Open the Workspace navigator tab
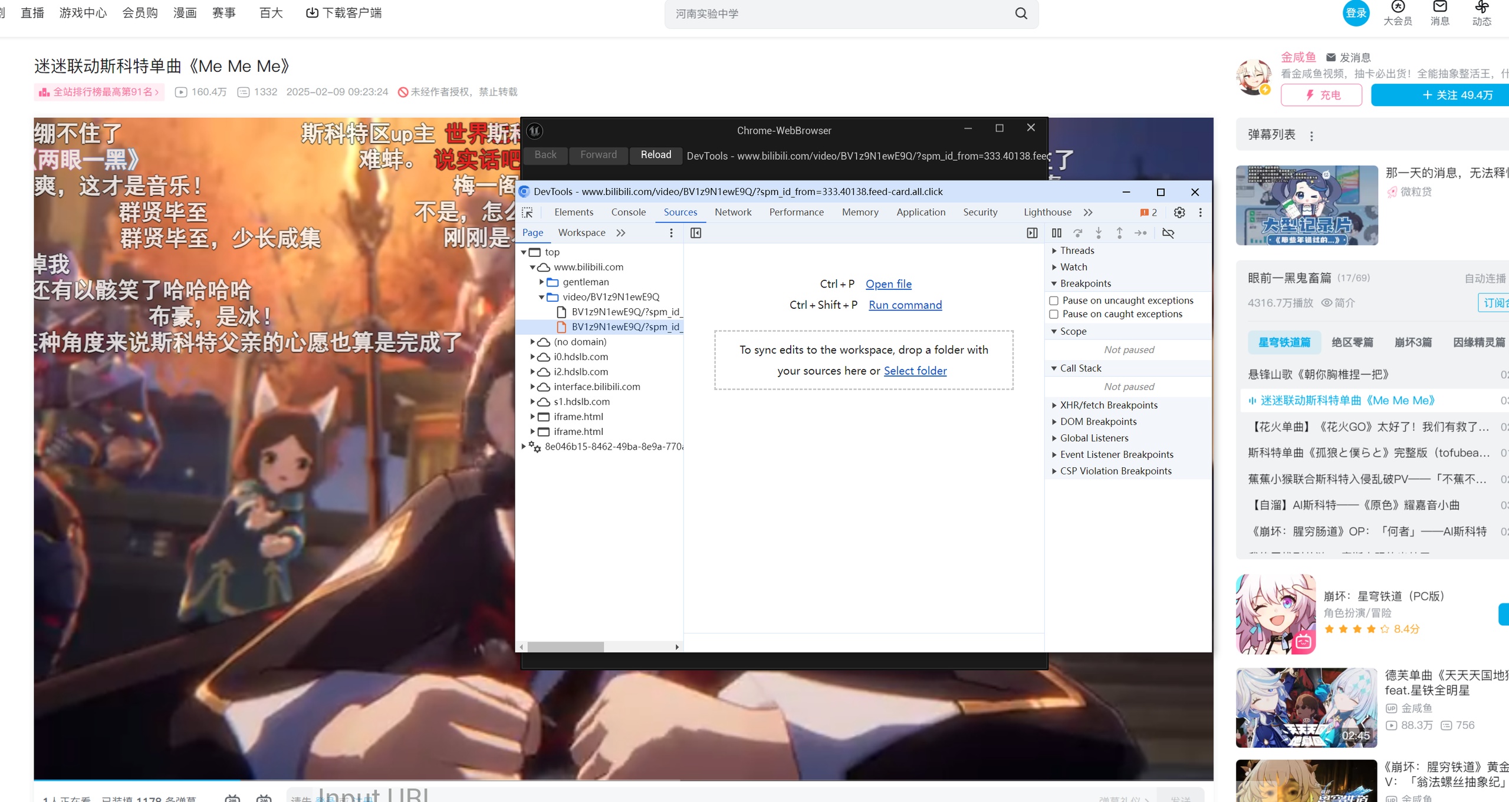This screenshot has width=1509, height=802. point(581,233)
